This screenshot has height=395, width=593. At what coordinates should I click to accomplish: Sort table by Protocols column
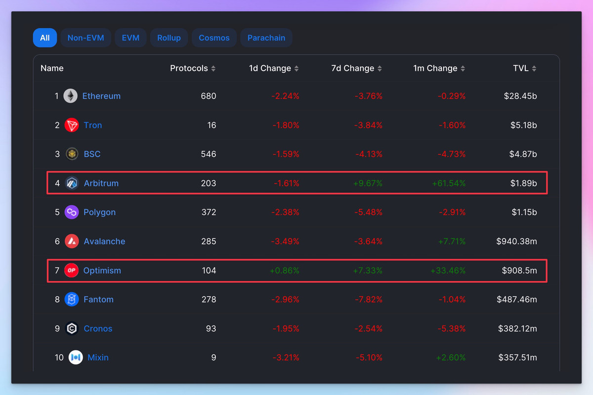(x=213, y=69)
